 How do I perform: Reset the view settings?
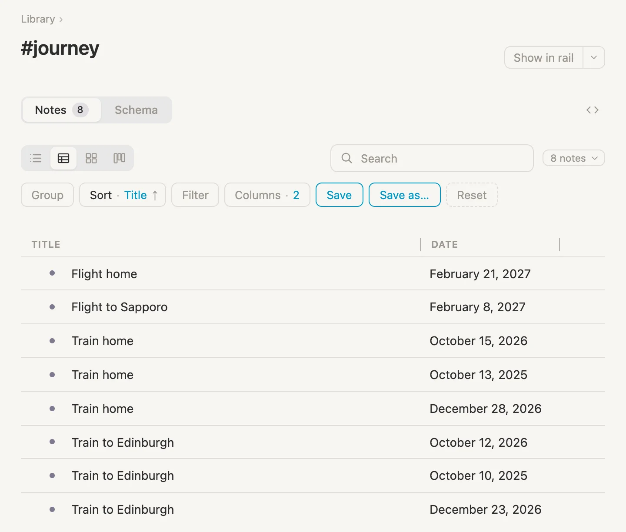tap(472, 195)
